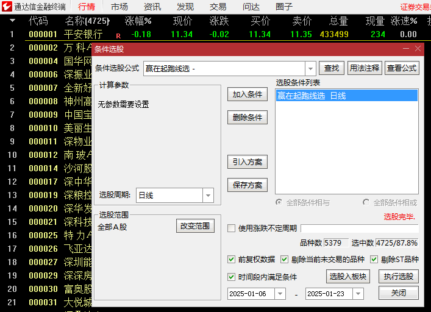431x312 pixels.
Task: Open the 行情 tab
Action: click(x=87, y=7)
